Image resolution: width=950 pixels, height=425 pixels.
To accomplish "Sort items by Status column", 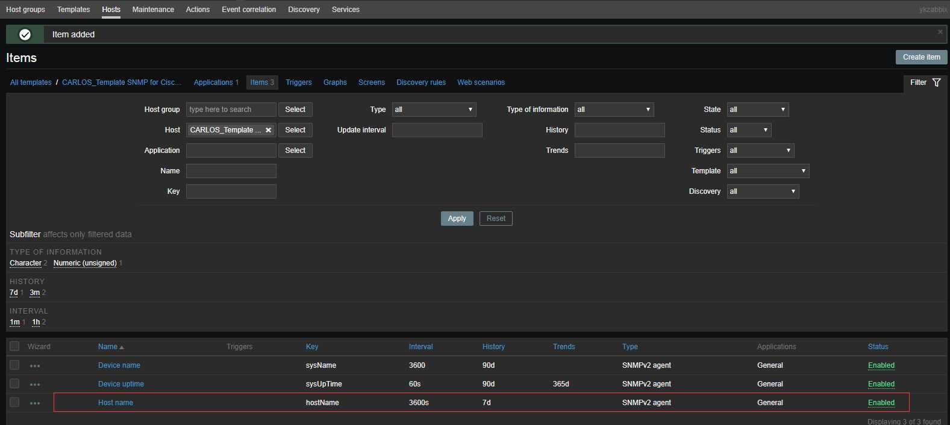I will 878,347.
